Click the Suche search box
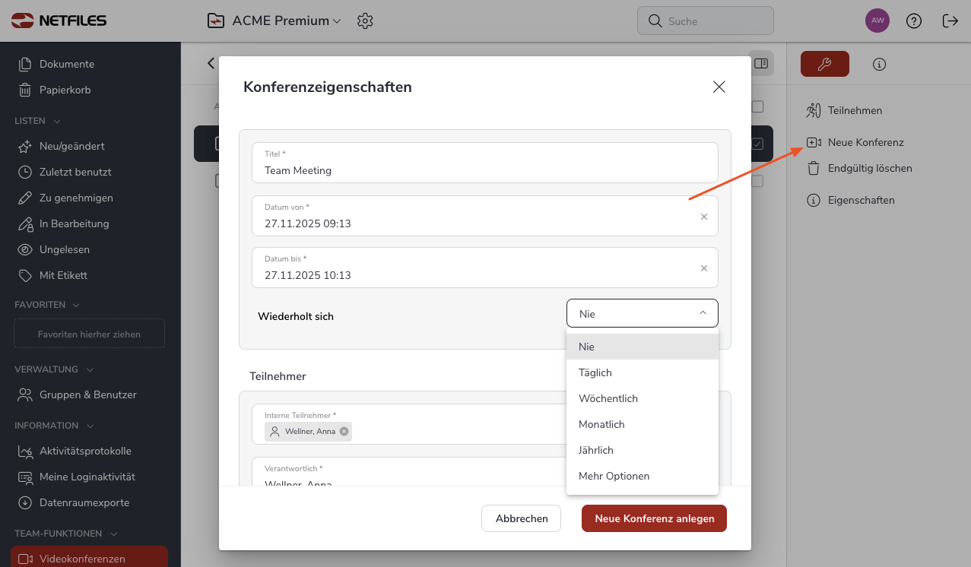 pyautogui.click(x=705, y=21)
